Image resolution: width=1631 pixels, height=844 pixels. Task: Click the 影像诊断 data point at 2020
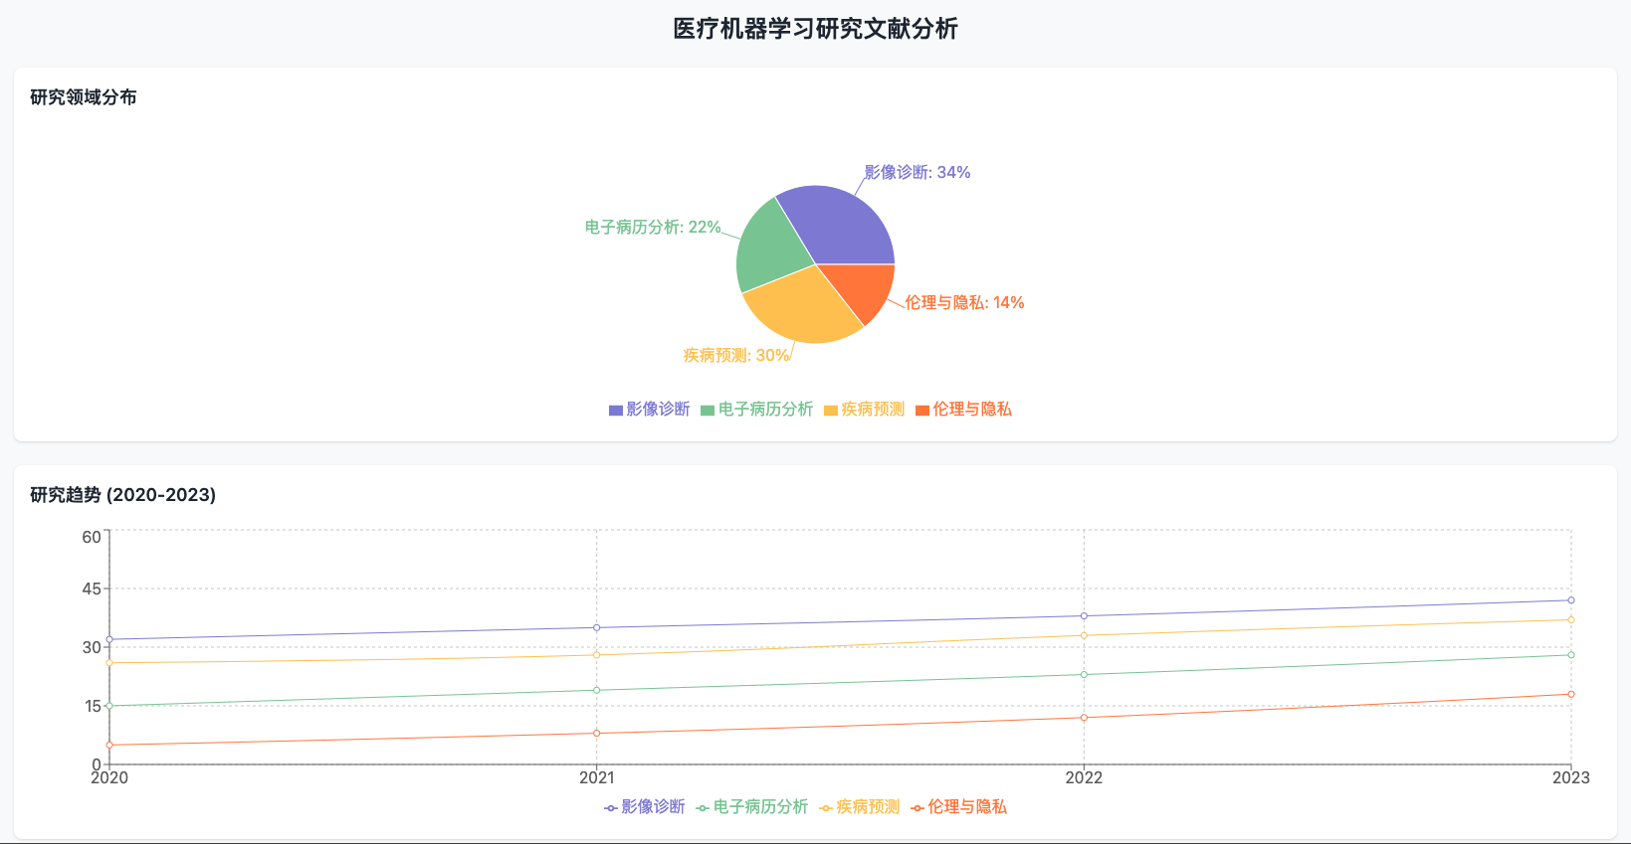tap(109, 639)
